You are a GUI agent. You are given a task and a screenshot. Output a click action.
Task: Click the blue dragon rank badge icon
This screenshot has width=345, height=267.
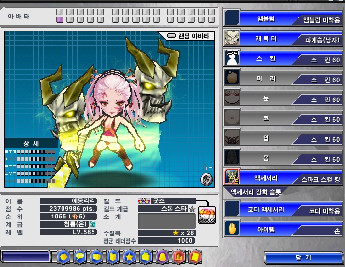pos(93,224)
